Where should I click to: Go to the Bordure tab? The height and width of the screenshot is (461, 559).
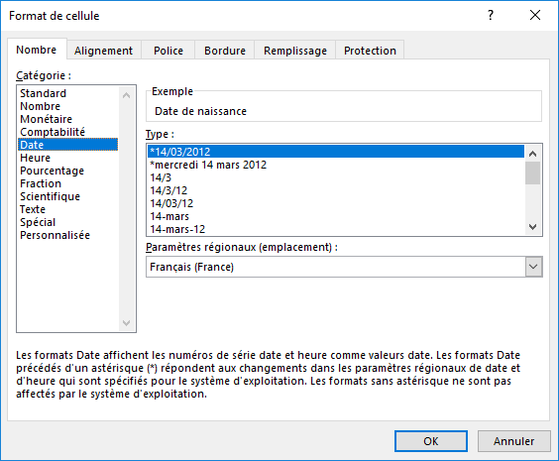point(225,51)
